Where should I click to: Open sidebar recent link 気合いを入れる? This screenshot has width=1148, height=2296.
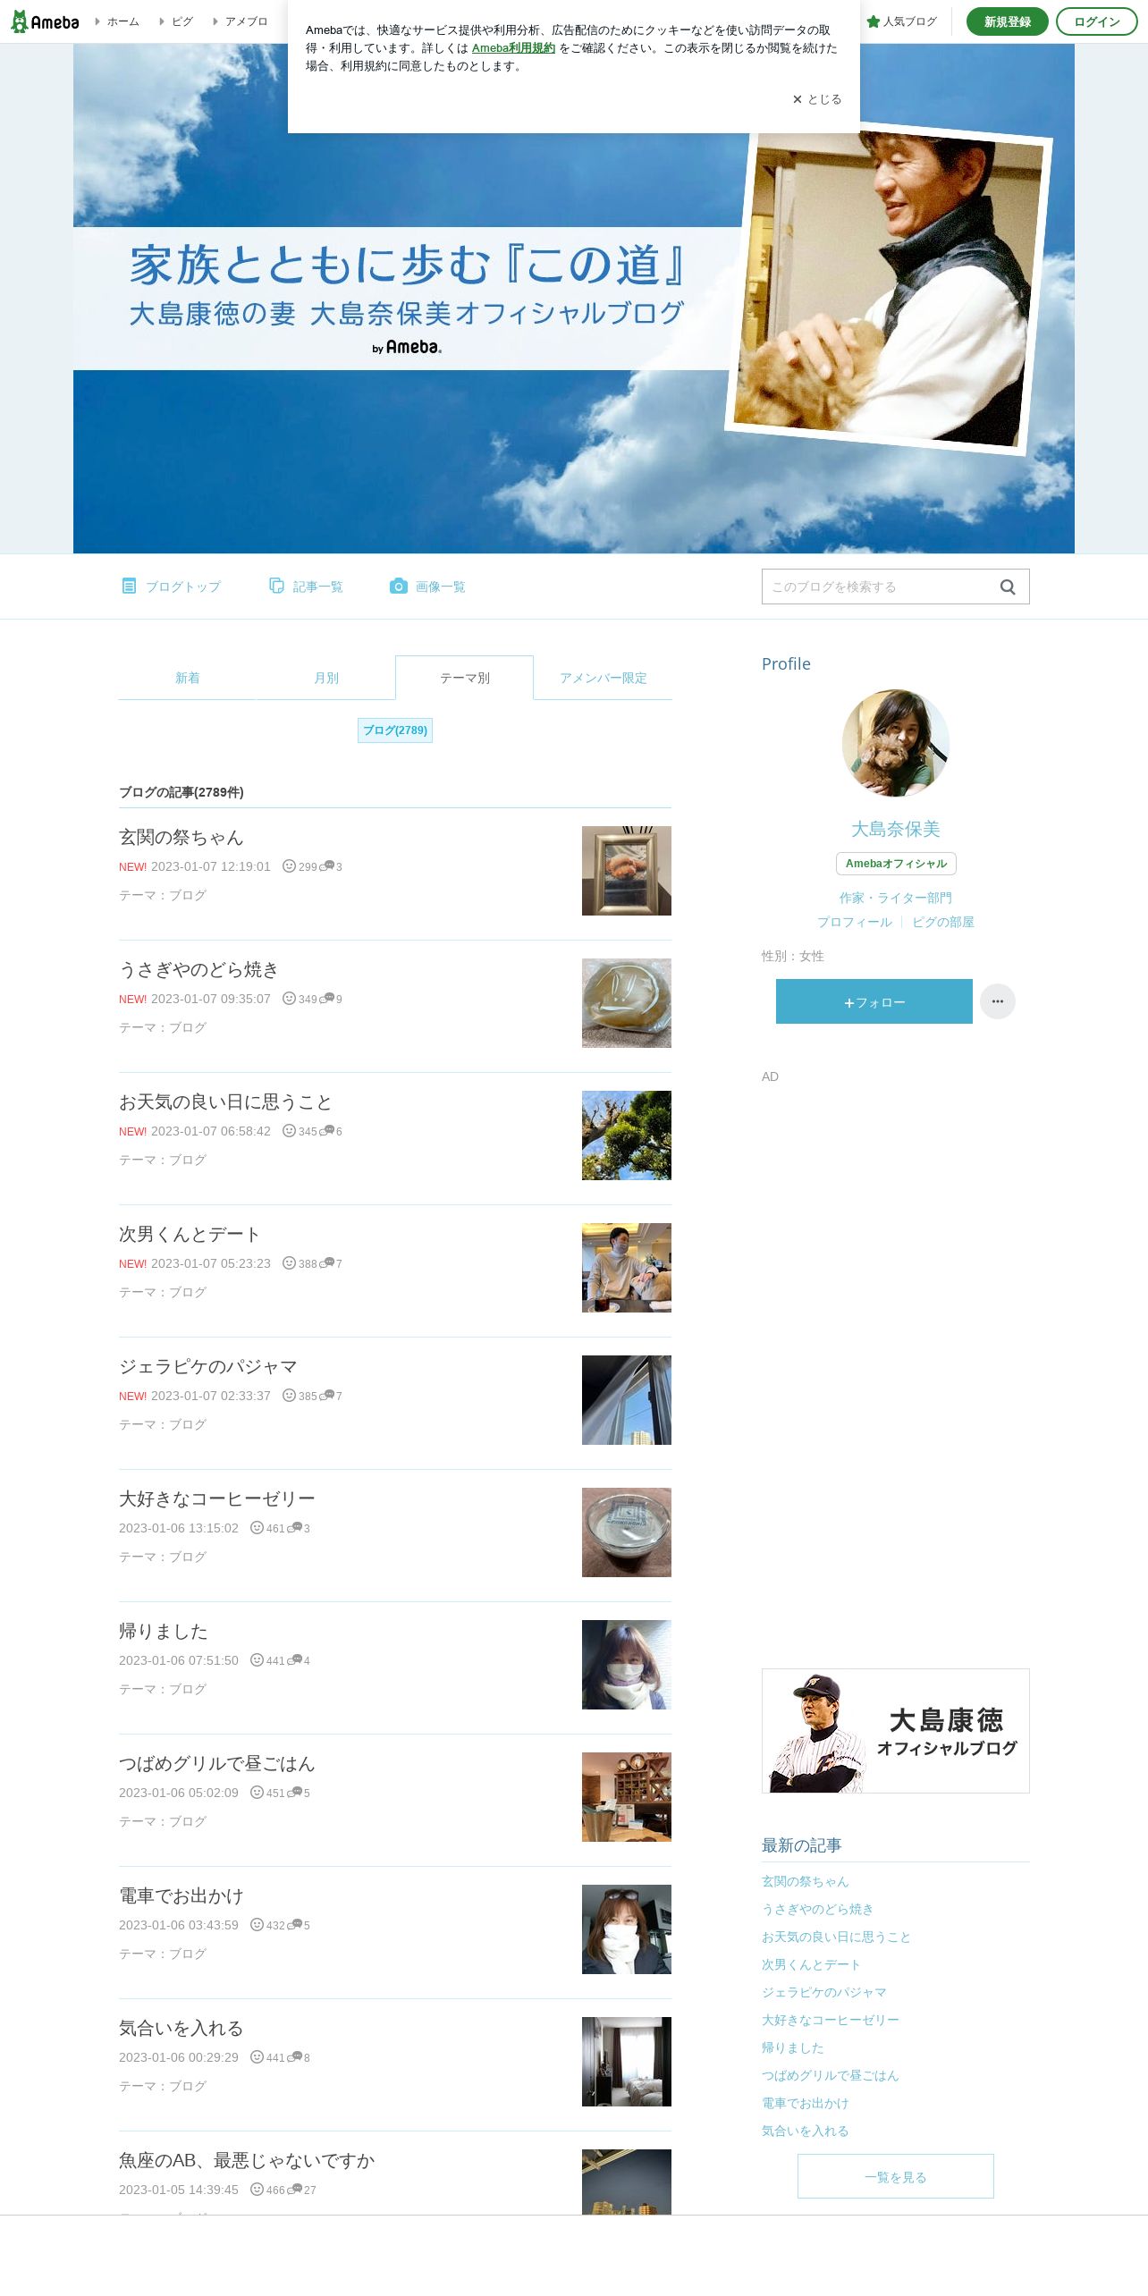pyautogui.click(x=806, y=2131)
